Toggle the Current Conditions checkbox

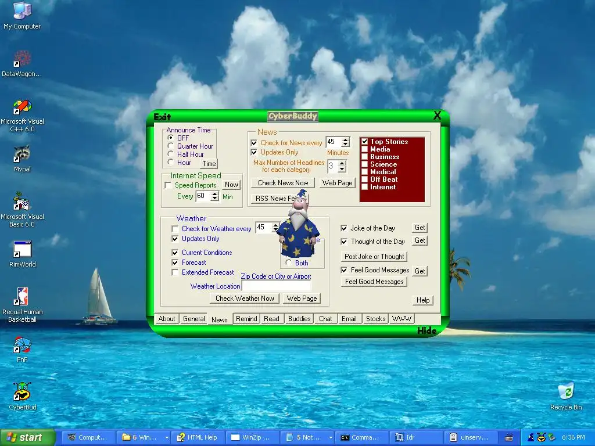[x=175, y=253]
